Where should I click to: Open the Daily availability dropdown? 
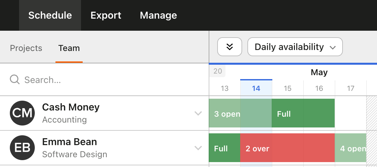295,47
